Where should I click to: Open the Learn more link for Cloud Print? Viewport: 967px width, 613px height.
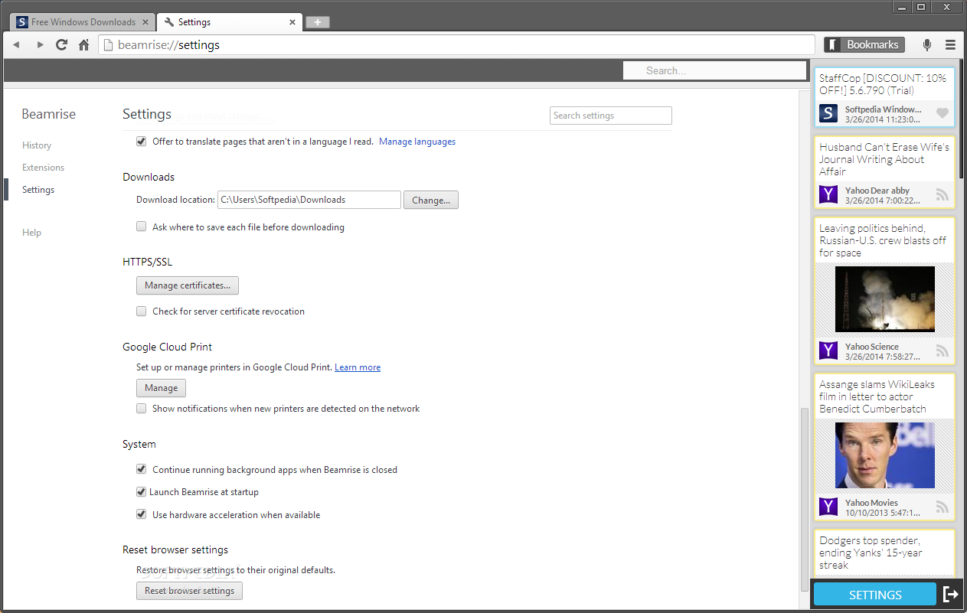[x=358, y=367]
